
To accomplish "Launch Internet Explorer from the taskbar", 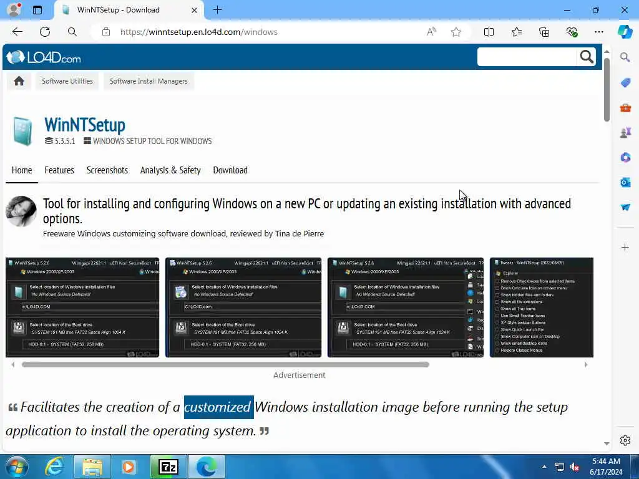I will point(54,467).
